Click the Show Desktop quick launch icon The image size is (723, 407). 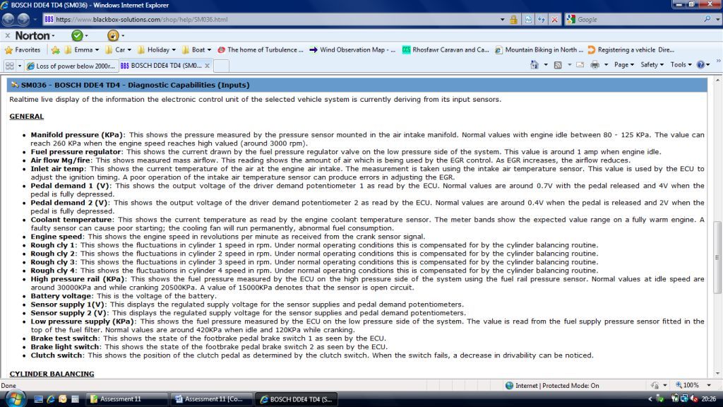point(39,399)
